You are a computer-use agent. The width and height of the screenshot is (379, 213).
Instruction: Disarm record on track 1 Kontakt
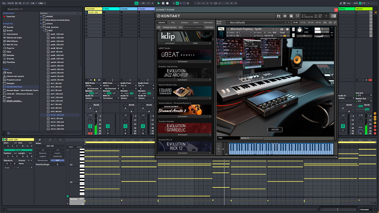(x=90, y=133)
